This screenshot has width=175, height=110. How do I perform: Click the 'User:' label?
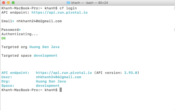7,77
